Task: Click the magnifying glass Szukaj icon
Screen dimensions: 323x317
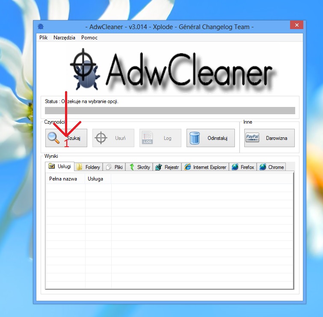Action: (x=53, y=138)
